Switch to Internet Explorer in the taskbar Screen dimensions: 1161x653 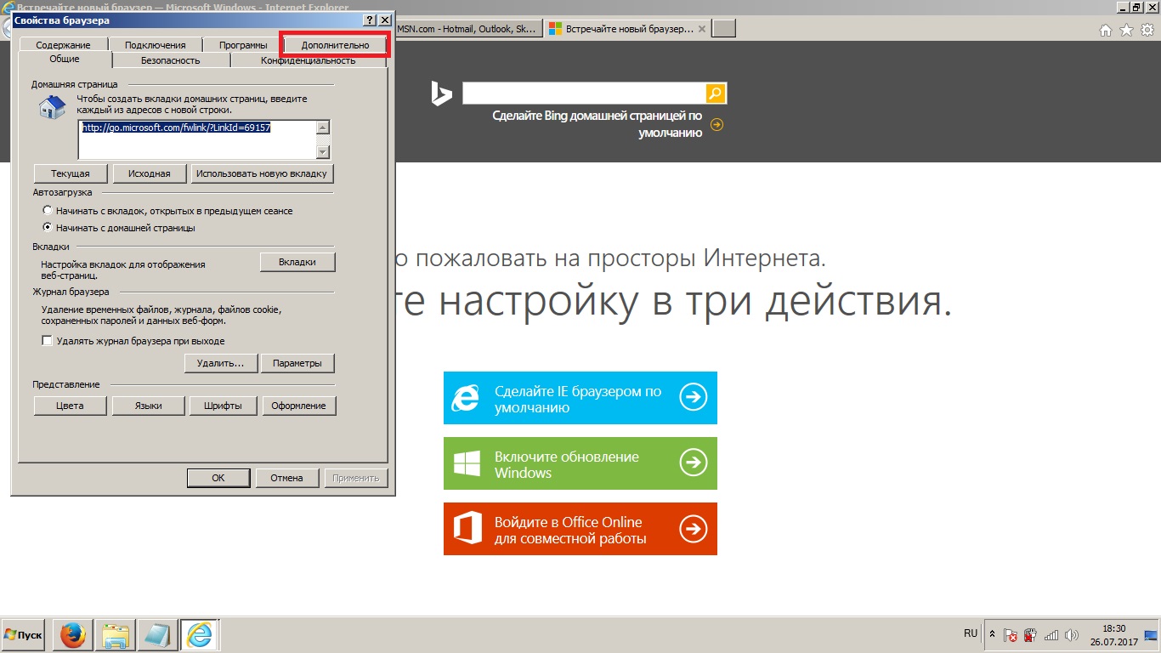pyautogui.click(x=200, y=634)
